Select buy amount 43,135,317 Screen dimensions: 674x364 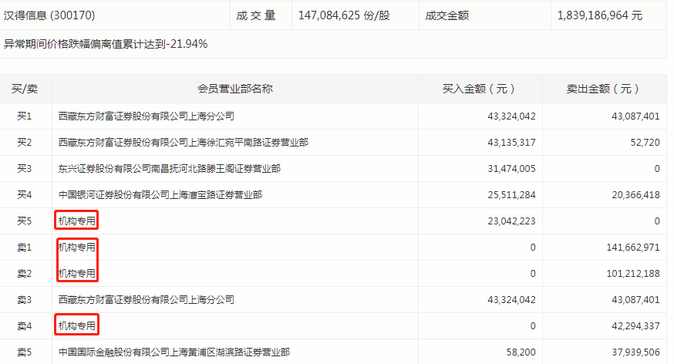click(x=511, y=142)
